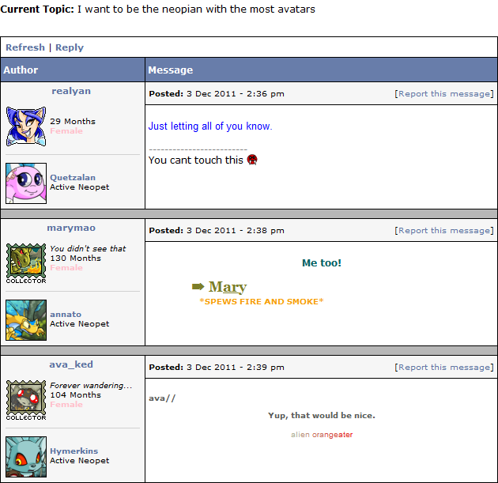Click marymao's Collector stamp avatar

pos(26,263)
